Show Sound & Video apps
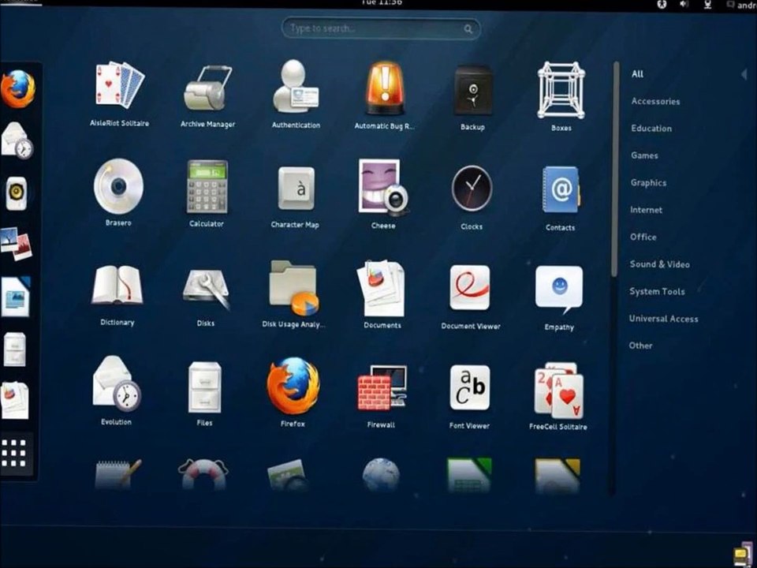This screenshot has height=568, width=757. tap(659, 264)
